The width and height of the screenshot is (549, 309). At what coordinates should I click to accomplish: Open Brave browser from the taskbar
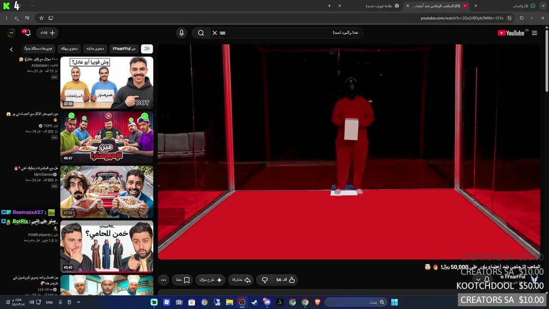click(x=317, y=302)
